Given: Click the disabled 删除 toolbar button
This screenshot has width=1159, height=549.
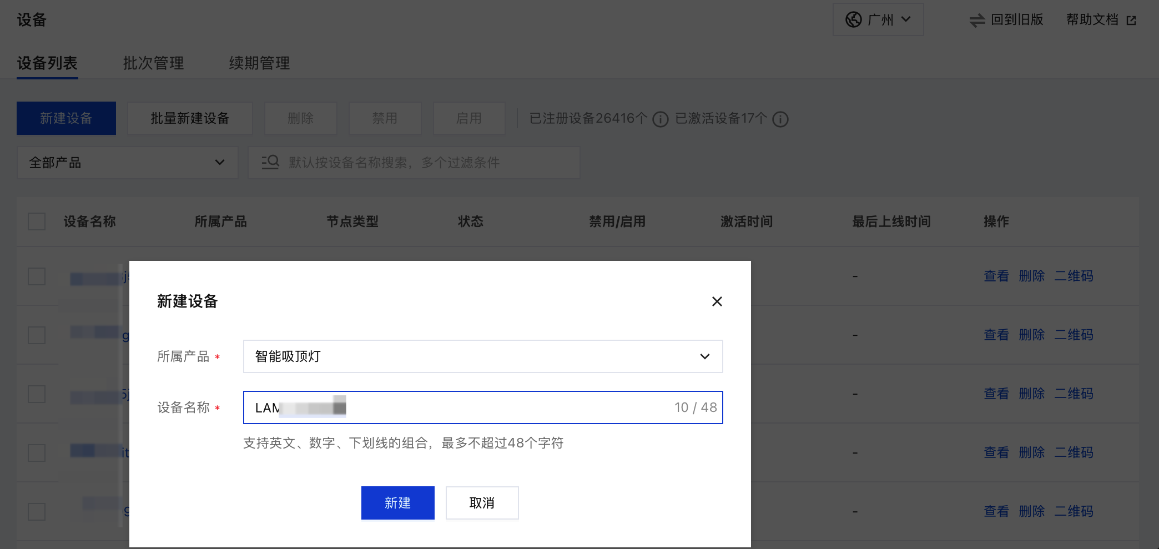Looking at the screenshot, I should click(301, 118).
